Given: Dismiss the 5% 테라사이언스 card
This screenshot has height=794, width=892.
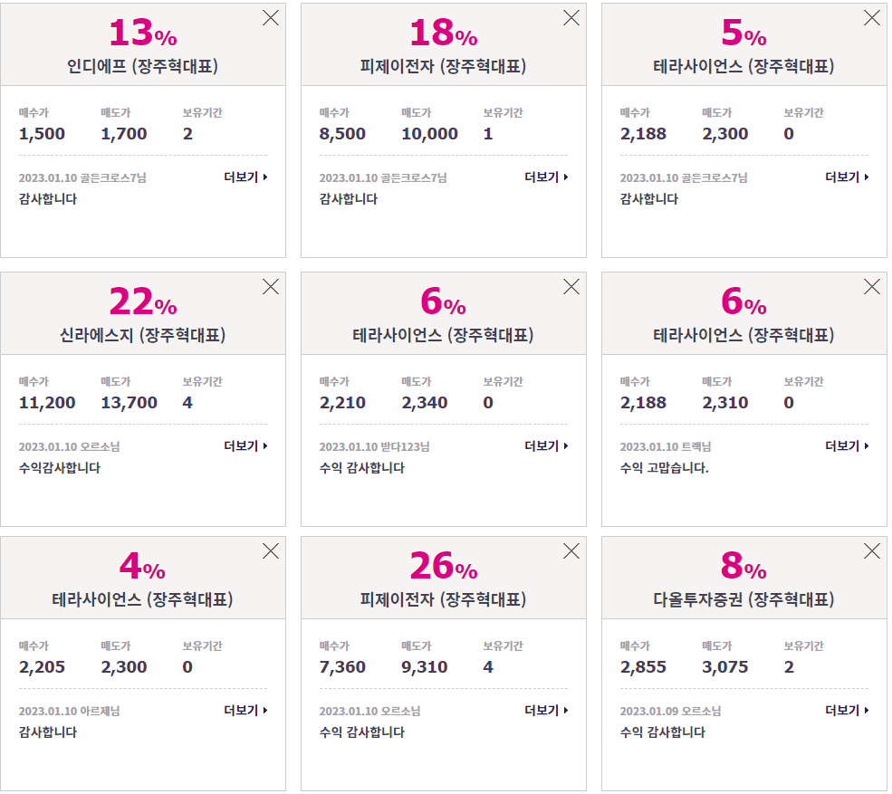Looking at the screenshot, I should coord(872,17).
